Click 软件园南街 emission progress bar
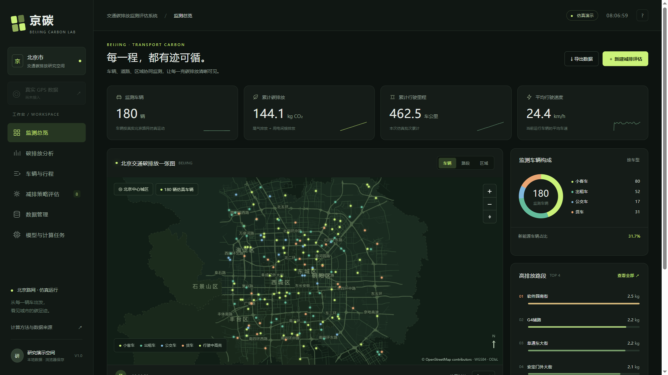 583,304
